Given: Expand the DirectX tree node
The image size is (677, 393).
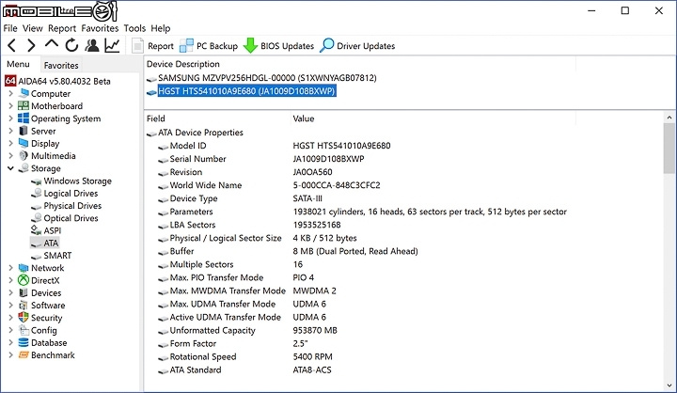Looking at the screenshot, I should pos(10,280).
